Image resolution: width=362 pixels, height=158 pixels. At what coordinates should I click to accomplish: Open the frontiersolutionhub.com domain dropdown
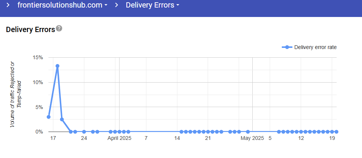point(63,5)
